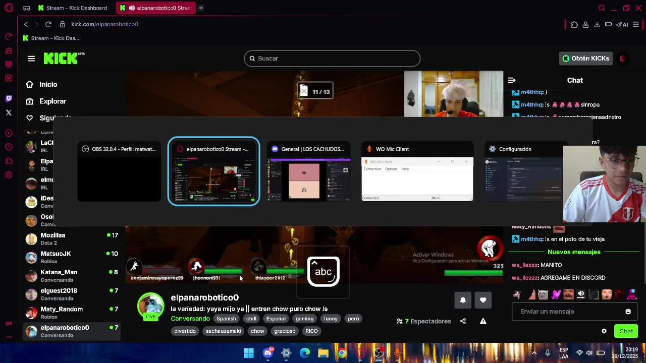The width and height of the screenshot is (646, 363).
Task: Open the GX Control speedometer sidebar icon
Action: click(9, 36)
